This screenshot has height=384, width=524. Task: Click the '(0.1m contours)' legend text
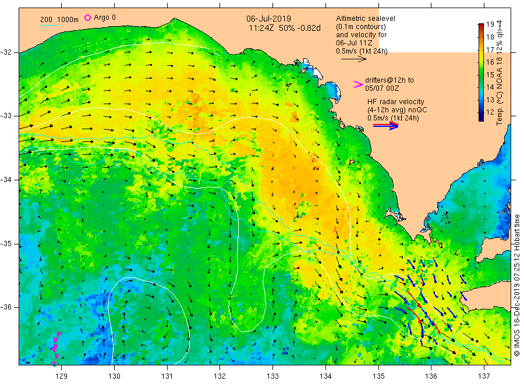tap(360, 27)
